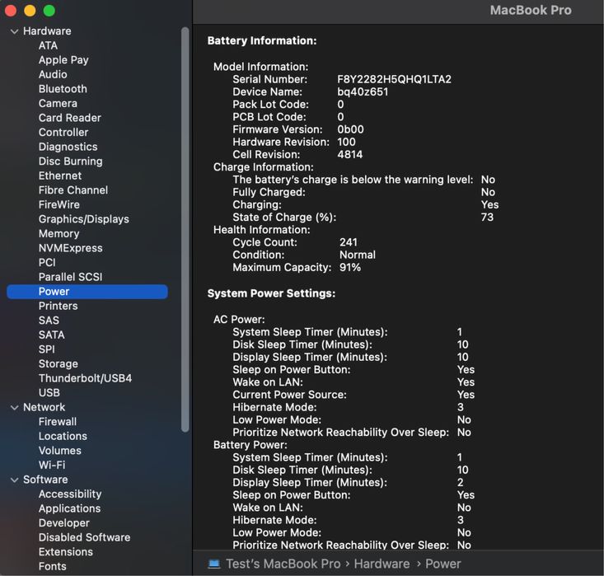The width and height of the screenshot is (604, 576).
Task: Click Cell Revision value 4814
Action: click(349, 154)
